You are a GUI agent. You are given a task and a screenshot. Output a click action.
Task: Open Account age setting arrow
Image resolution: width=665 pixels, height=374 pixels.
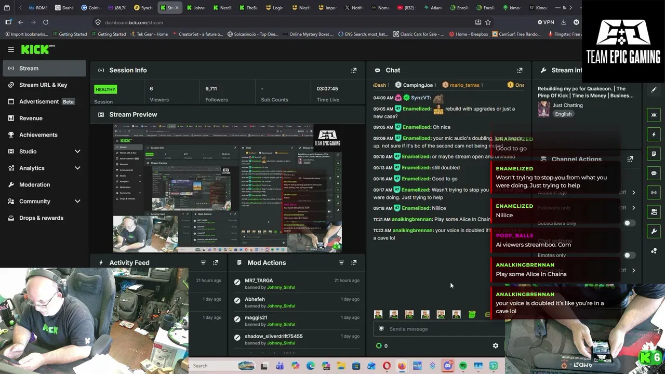633,193
